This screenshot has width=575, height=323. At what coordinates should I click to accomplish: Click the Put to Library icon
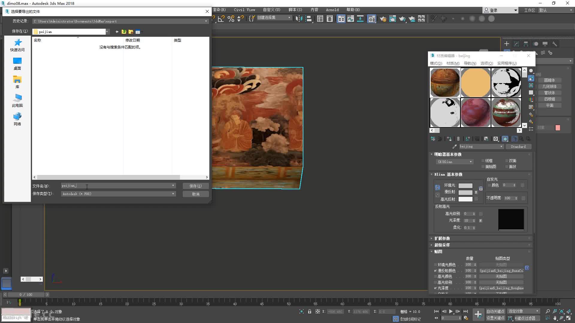tap(486, 139)
